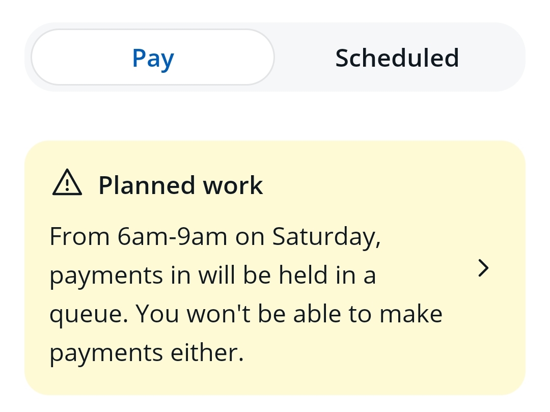Viewport: 550px width, 412px height.
Task: Tap the "Planned work" heading
Action: tap(180, 185)
